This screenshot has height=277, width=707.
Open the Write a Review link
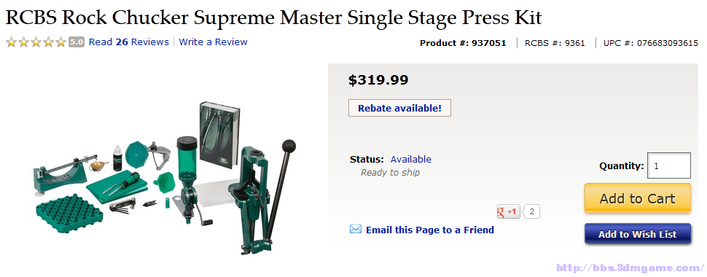pos(213,42)
